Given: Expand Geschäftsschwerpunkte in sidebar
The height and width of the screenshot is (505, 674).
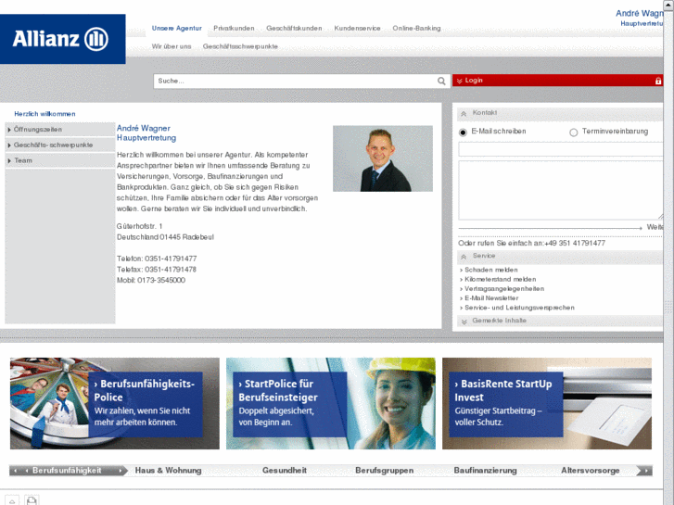Looking at the screenshot, I should pos(60,145).
